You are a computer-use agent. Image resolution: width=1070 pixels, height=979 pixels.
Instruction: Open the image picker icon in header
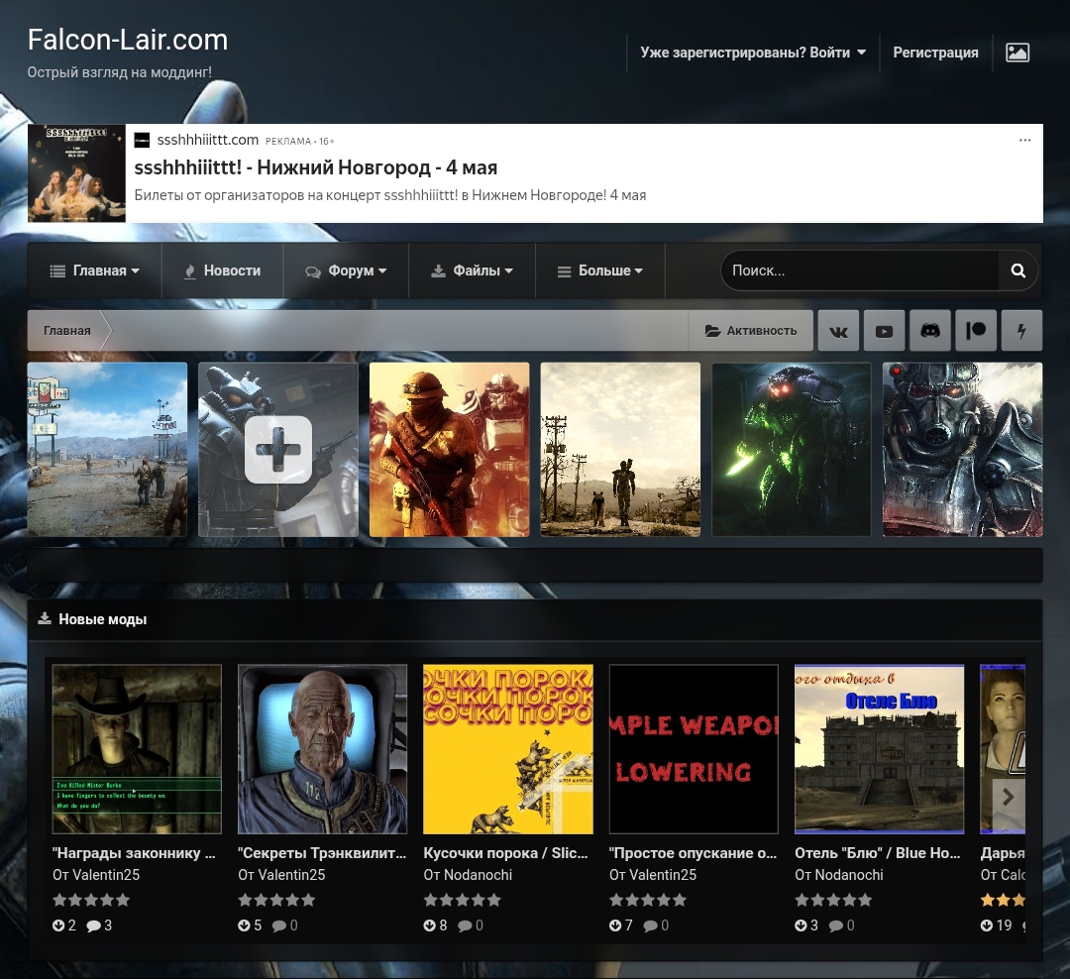click(1017, 53)
